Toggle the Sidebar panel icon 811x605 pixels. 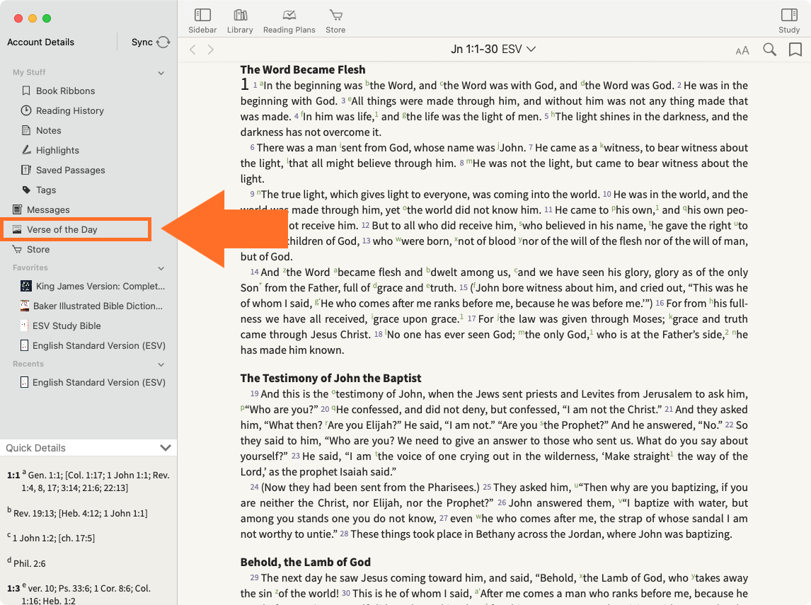[x=202, y=15]
